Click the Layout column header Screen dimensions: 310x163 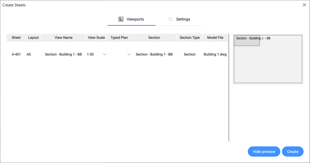(33, 38)
